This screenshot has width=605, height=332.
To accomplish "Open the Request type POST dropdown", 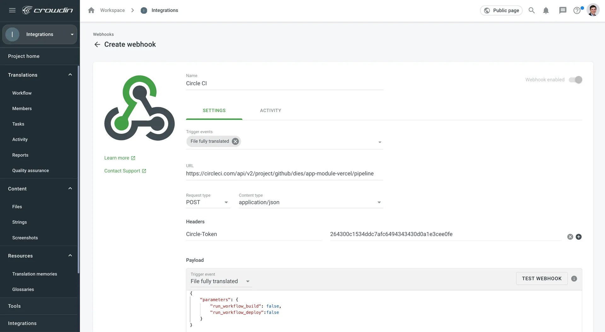I will (208, 202).
